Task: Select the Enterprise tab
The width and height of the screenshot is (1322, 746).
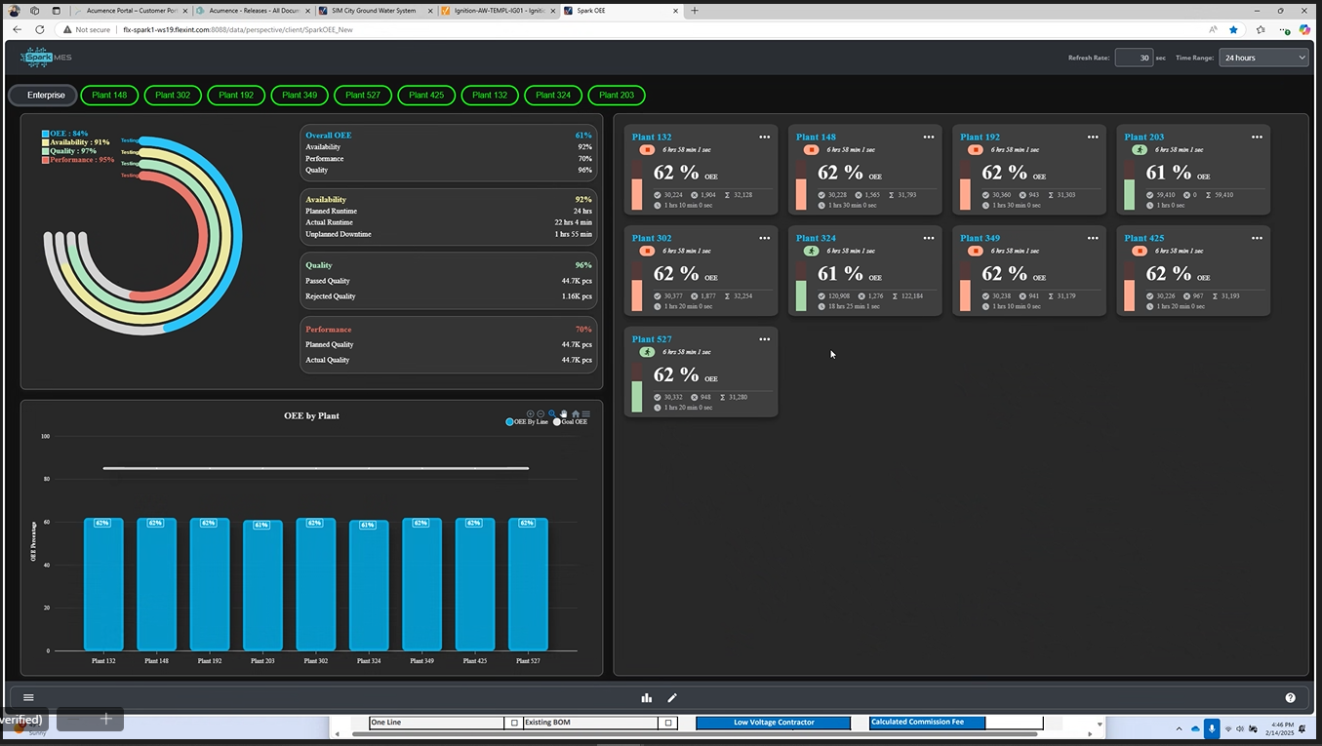Action: (46, 96)
